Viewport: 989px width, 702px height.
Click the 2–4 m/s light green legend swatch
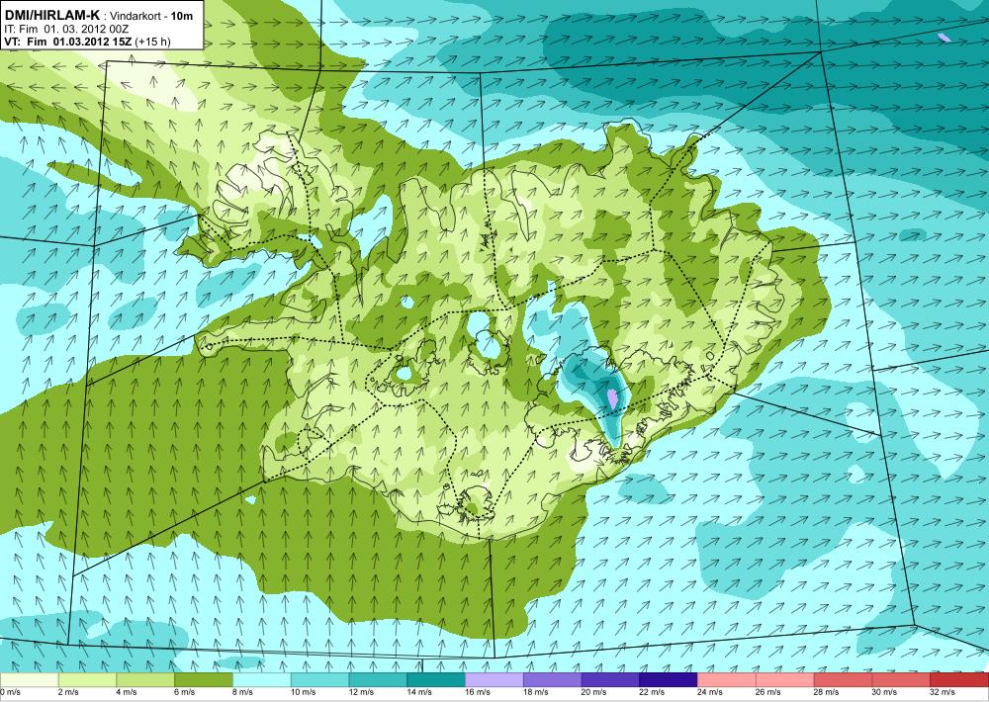(x=87, y=680)
